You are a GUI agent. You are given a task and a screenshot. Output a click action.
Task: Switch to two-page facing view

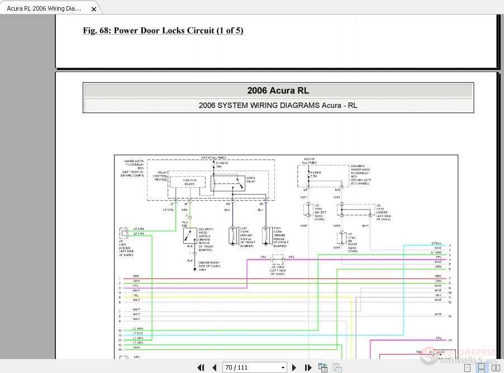coord(496,368)
